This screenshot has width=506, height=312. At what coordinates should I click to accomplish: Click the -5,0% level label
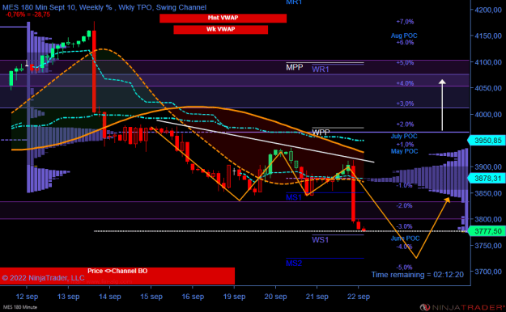tap(404, 268)
